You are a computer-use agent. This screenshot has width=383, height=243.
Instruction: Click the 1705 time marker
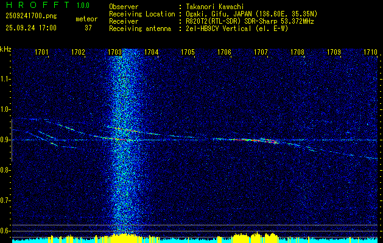tap(188, 52)
